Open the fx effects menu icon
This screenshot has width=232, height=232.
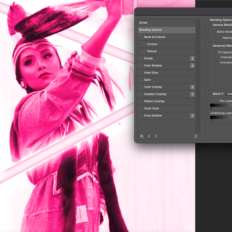[142, 136]
